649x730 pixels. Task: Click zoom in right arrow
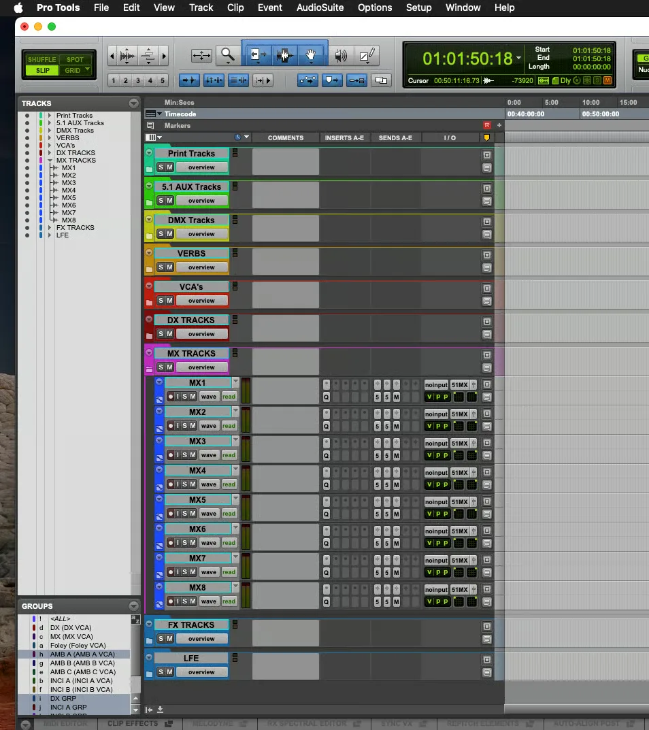(164, 56)
